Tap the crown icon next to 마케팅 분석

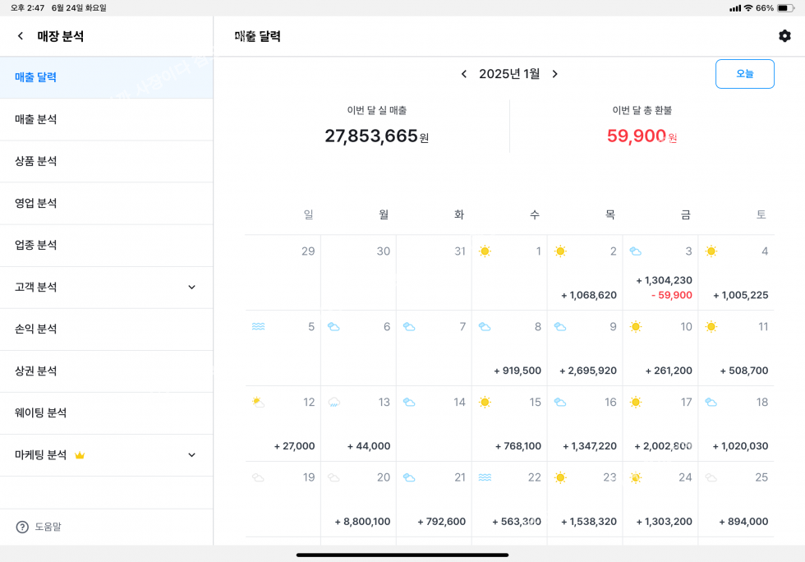(80, 455)
